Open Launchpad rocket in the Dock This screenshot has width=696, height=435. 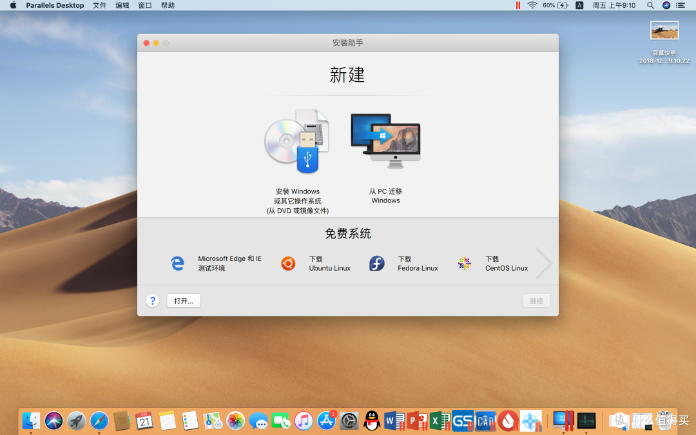pos(76,420)
